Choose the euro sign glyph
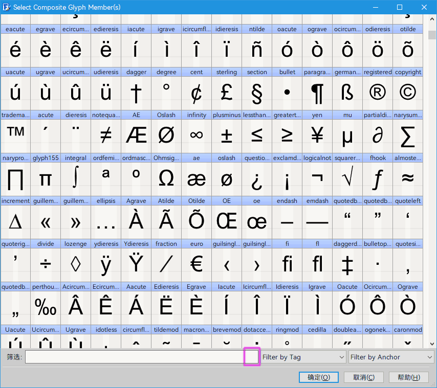The height and width of the screenshot is (388, 437). [196, 265]
